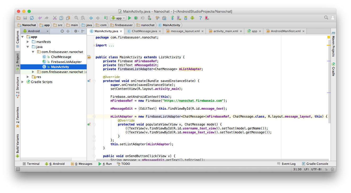Viewport: 351px width, 193px height.
Task: Expand the res folder arrow
Action: pos(28,77)
